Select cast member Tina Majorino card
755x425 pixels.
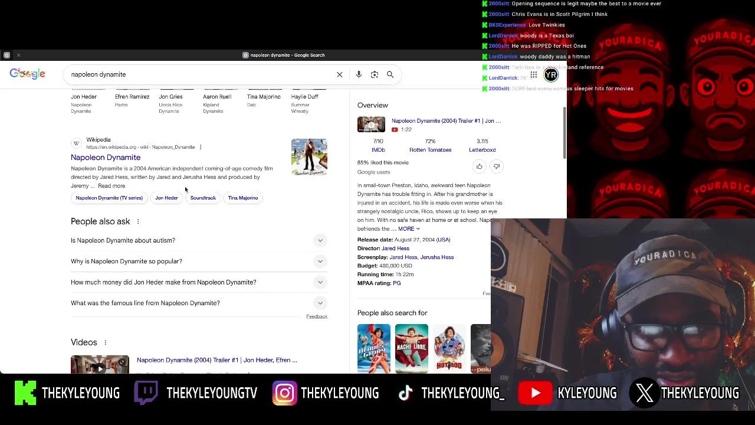[x=264, y=99]
